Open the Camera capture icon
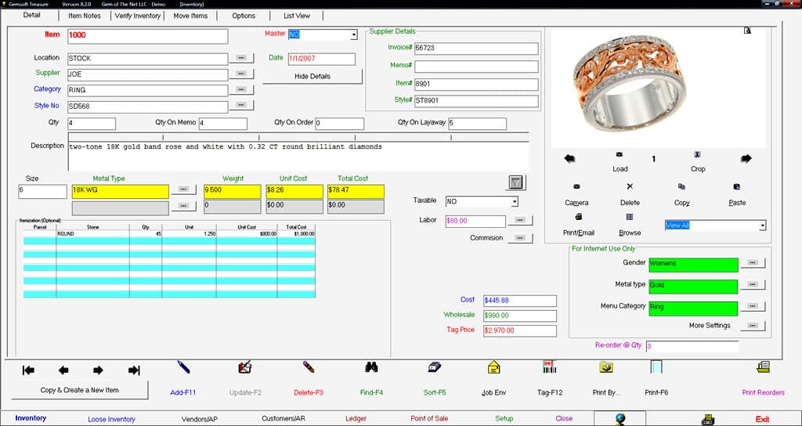 [x=576, y=186]
